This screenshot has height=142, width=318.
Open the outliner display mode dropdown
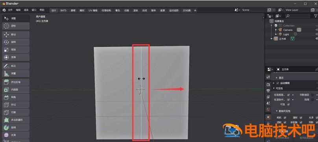click(x=278, y=16)
